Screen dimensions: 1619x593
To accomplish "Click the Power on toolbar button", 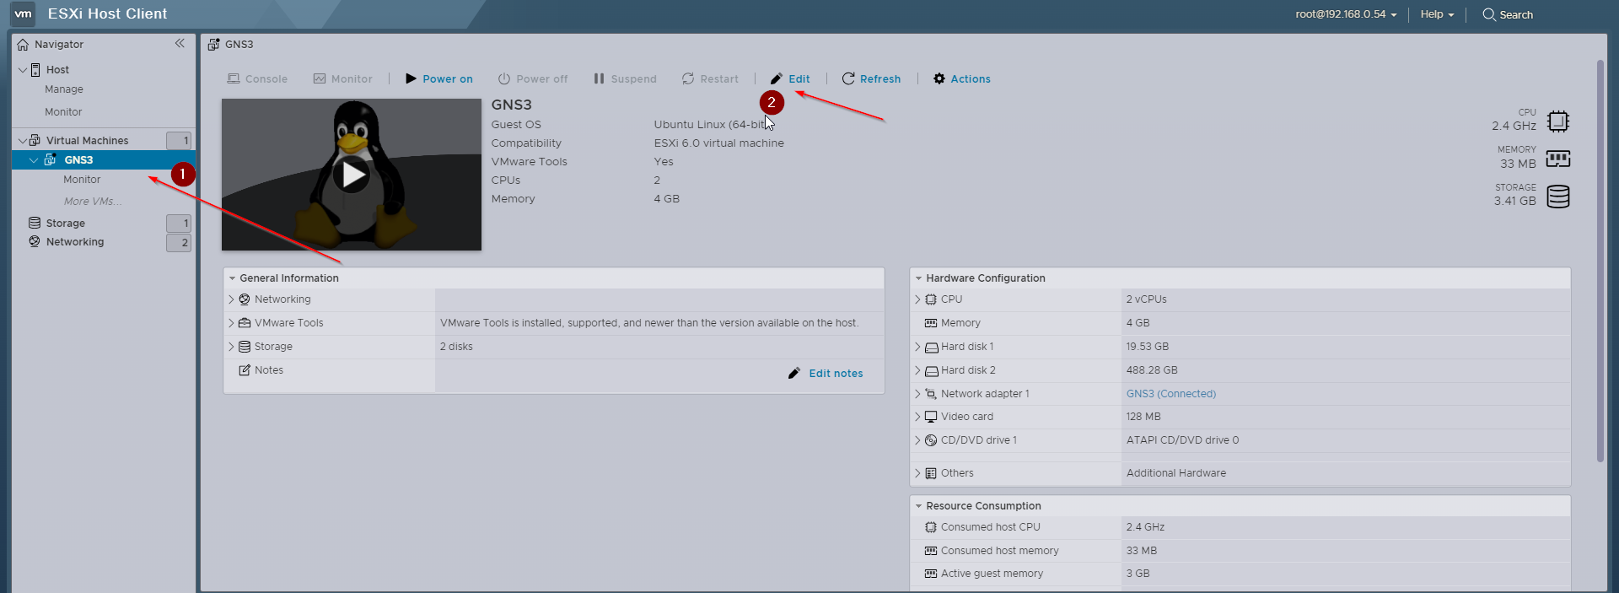I will pos(439,79).
